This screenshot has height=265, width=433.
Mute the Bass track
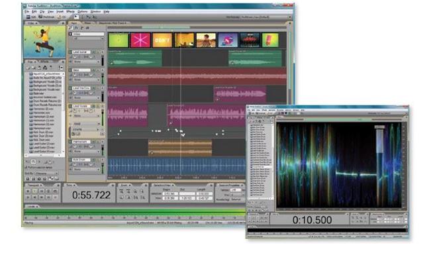click(93, 70)
